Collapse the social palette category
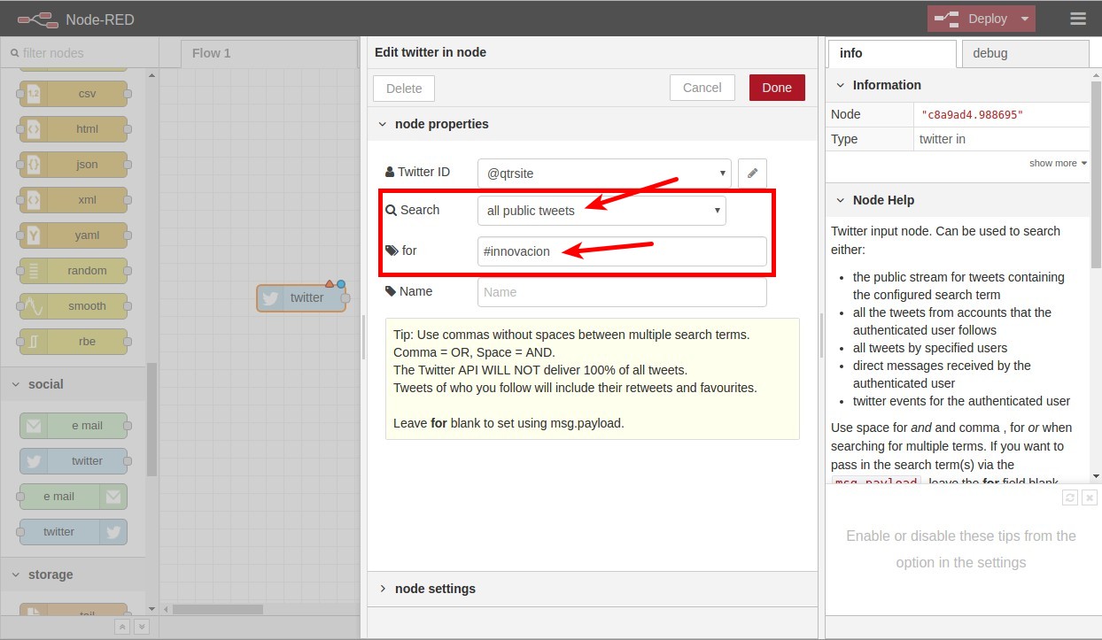1102x640 pixels. click(73, 384)
